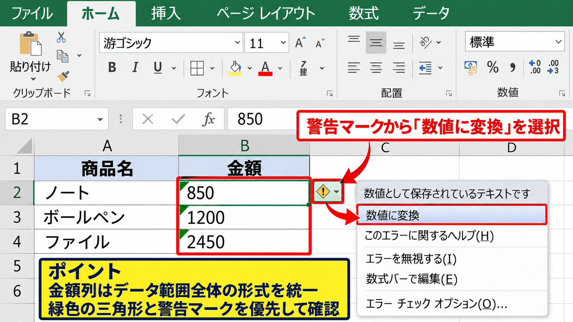
Task: Click the accounting number format icon
Action: pos(471,68)
